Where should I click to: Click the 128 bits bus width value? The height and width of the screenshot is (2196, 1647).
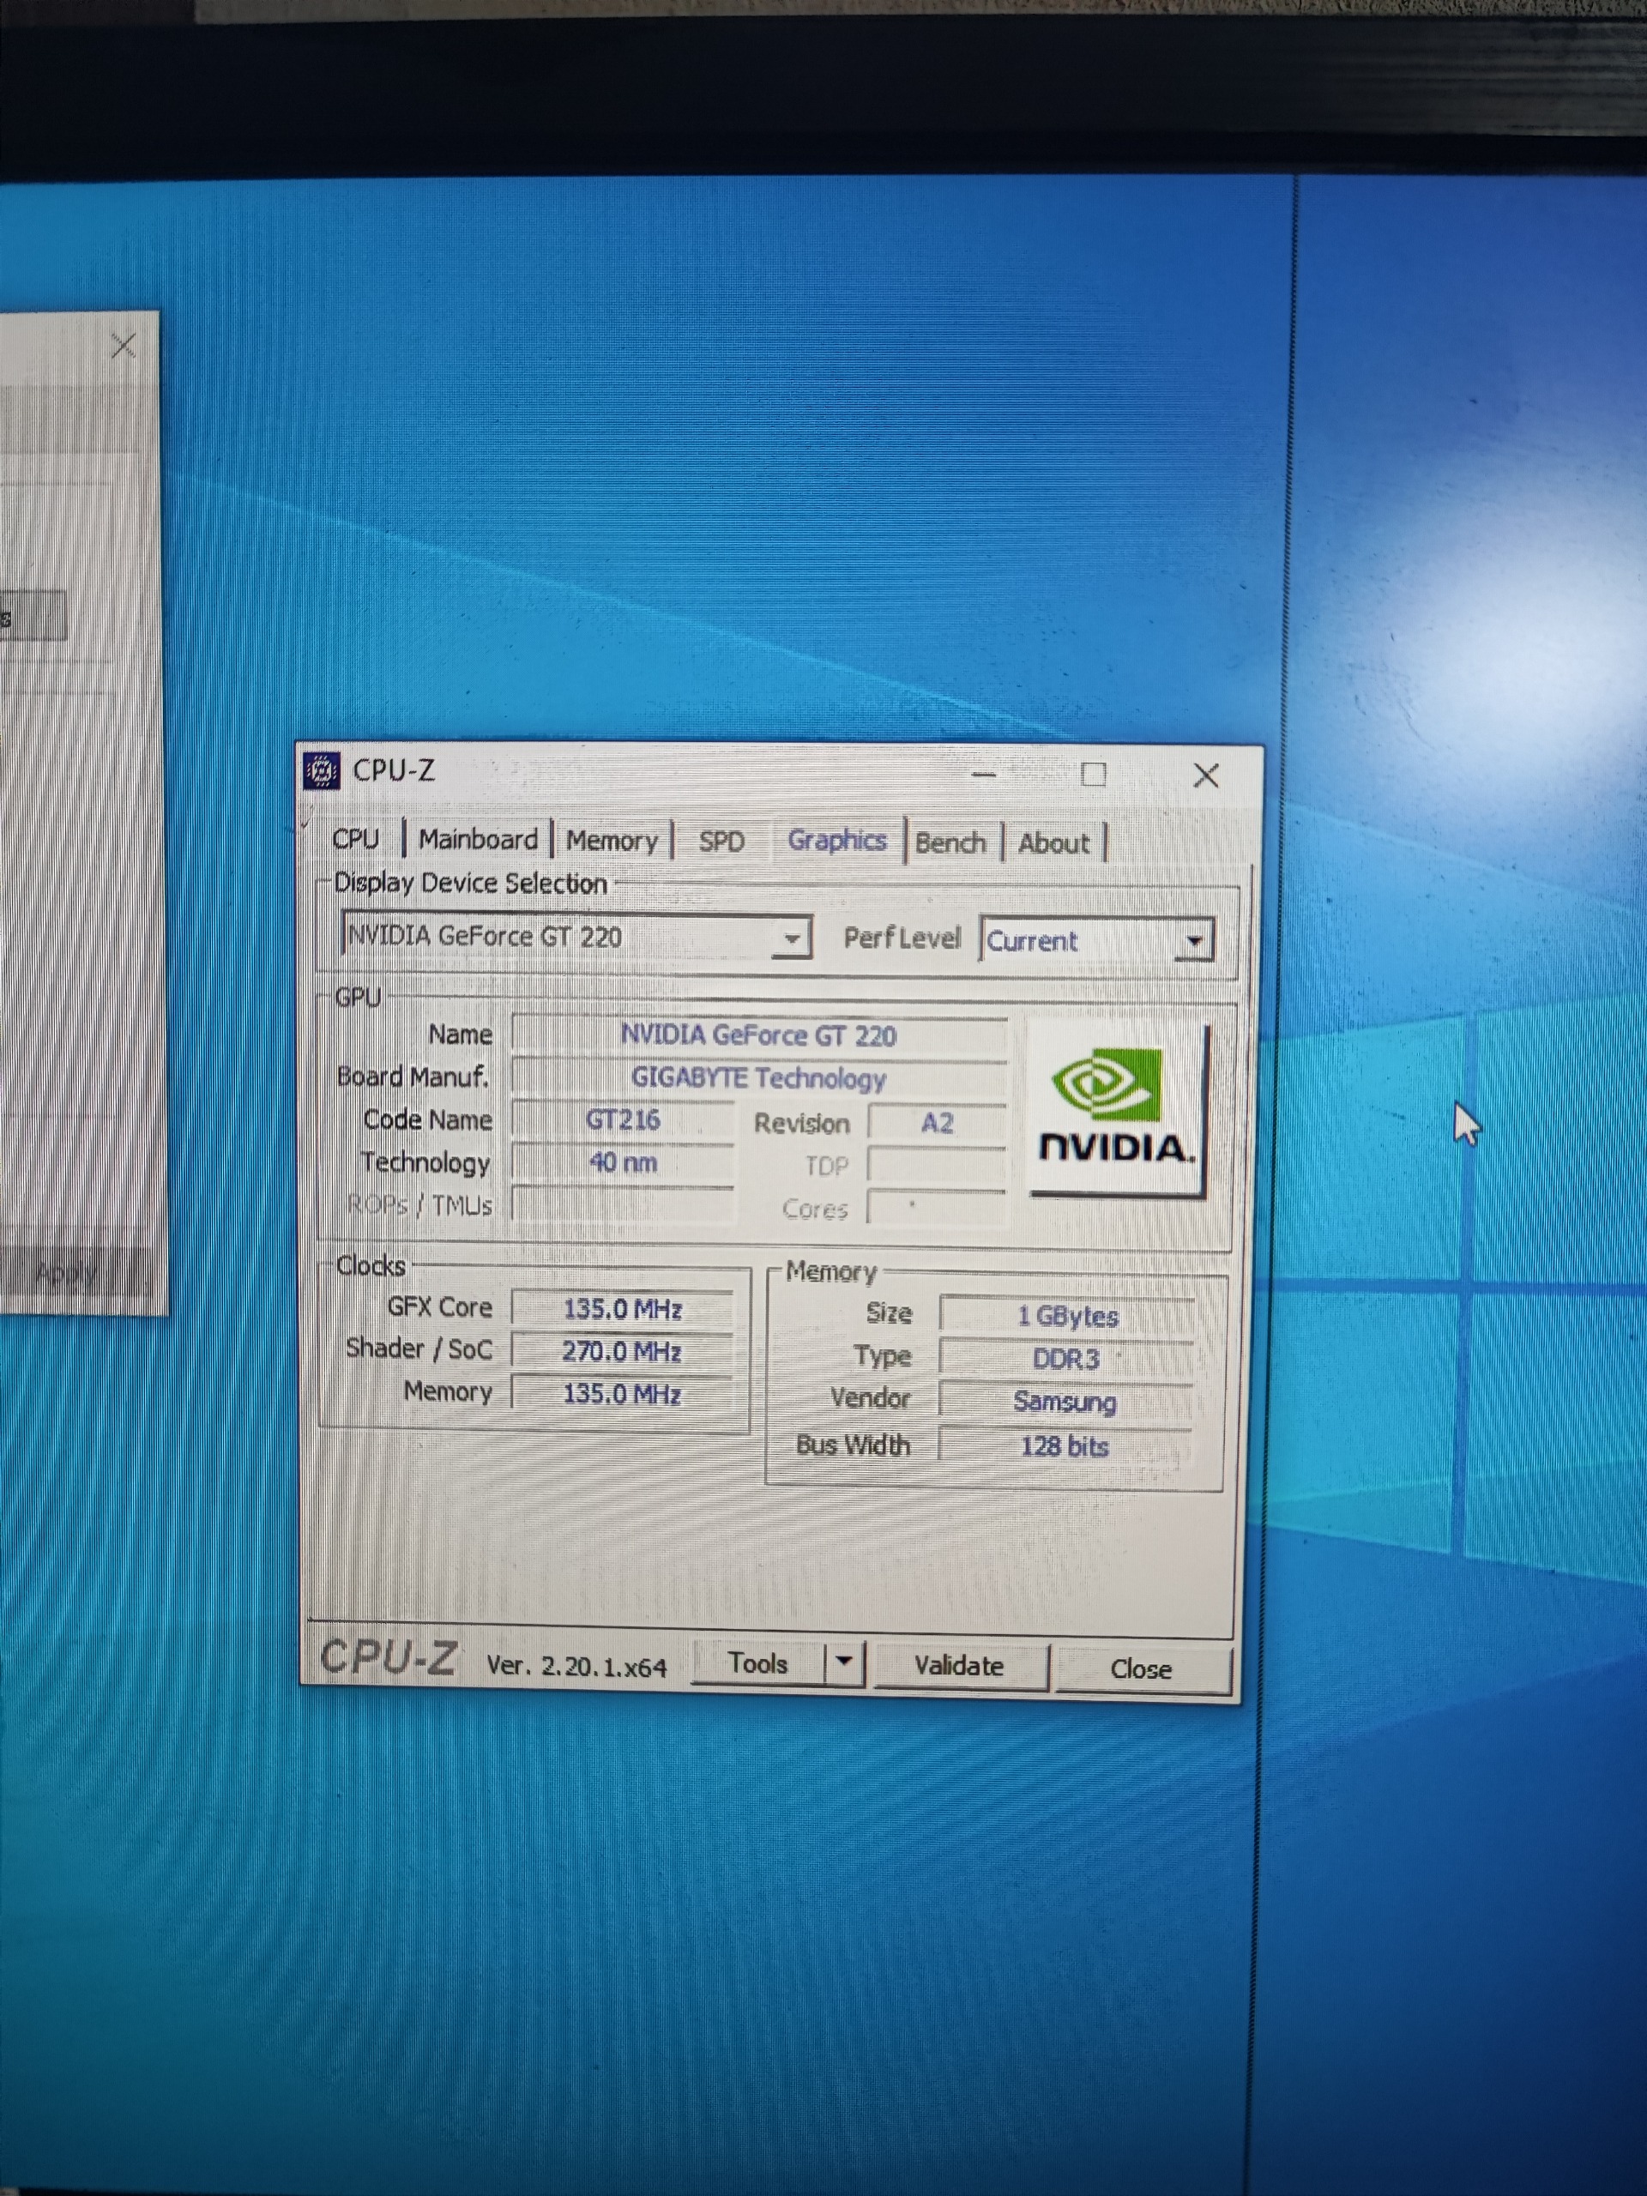[x=1067, y=1445]
